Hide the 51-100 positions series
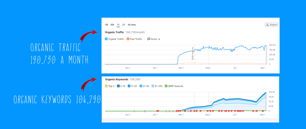This screenshot has height=129, width=306. click(153, 86)
